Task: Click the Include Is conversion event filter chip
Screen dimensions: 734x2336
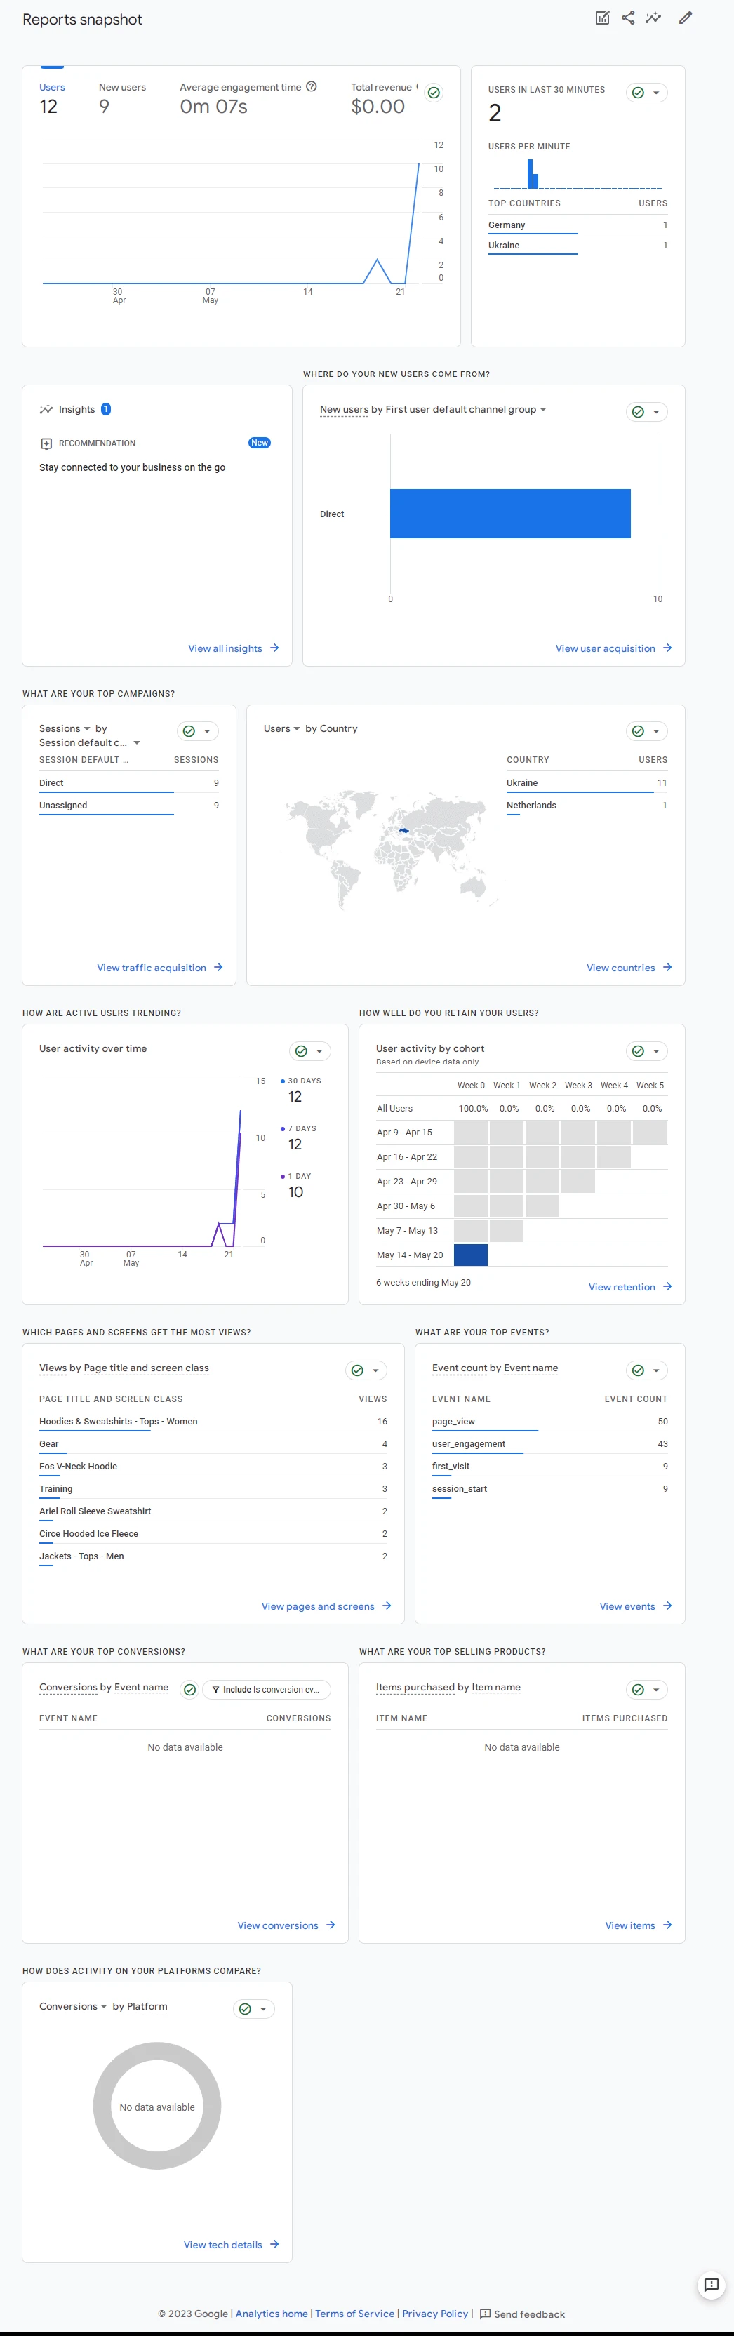Action: (266, 1690)
